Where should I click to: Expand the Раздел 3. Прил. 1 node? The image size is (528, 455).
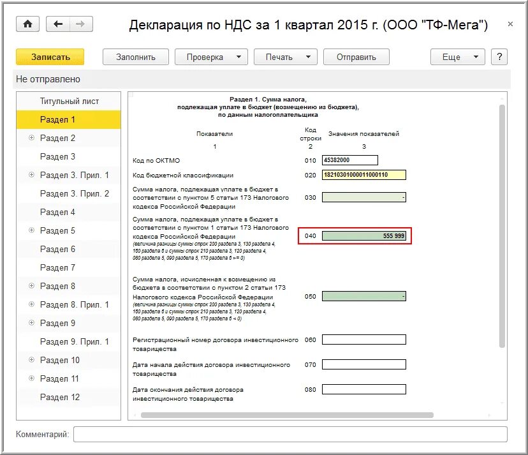[31, 175]
